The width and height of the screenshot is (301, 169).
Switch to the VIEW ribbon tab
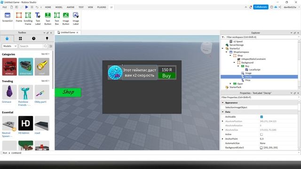(x=90, y=7)
